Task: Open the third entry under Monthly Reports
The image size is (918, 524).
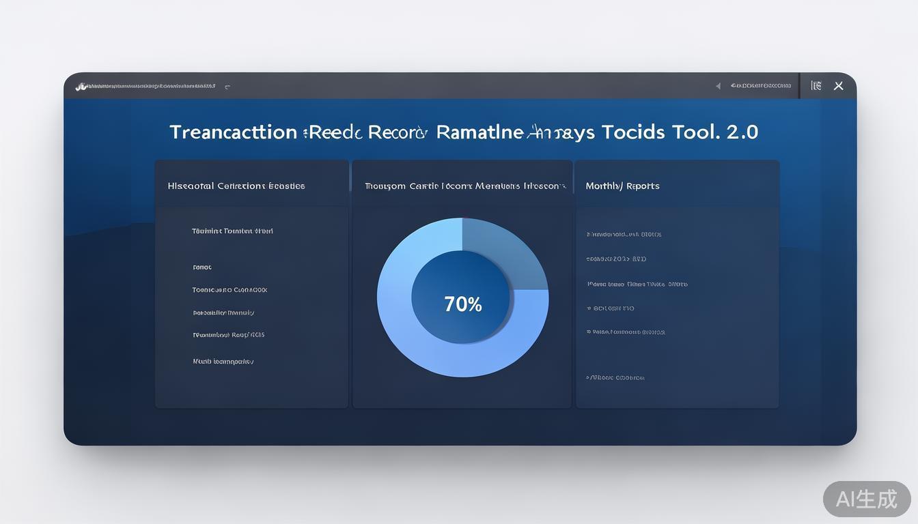Action: pyautogui.click(x=637, y=284)
